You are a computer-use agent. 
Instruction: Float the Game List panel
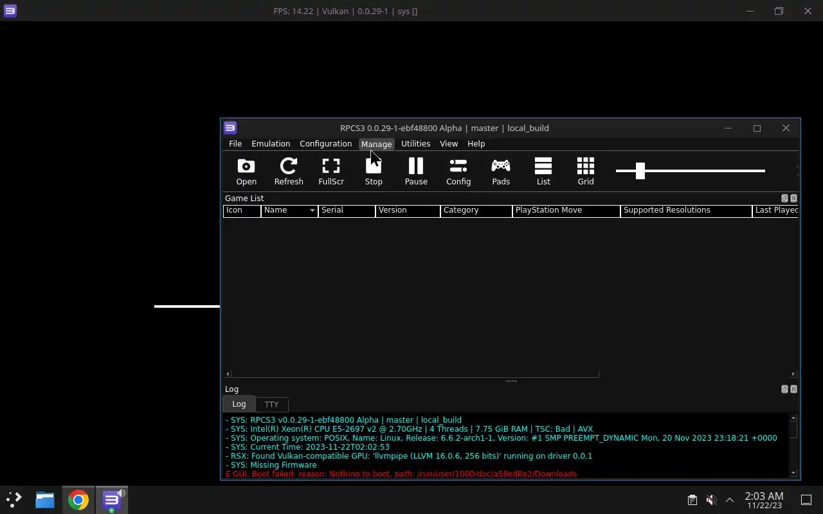tap(784, 199)
